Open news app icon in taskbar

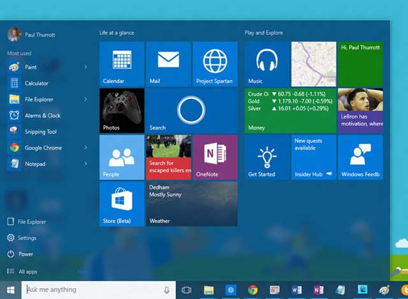coord(275,290)
